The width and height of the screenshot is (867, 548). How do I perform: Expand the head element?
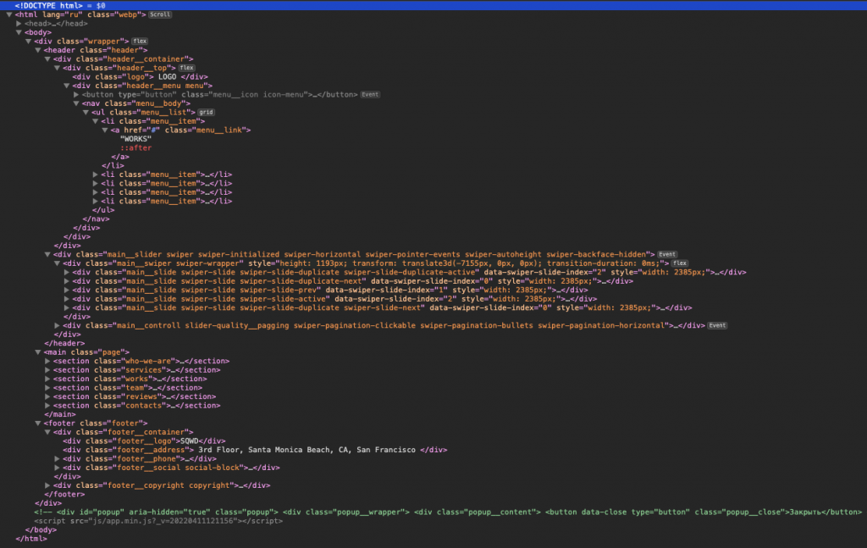click(19, 23)
